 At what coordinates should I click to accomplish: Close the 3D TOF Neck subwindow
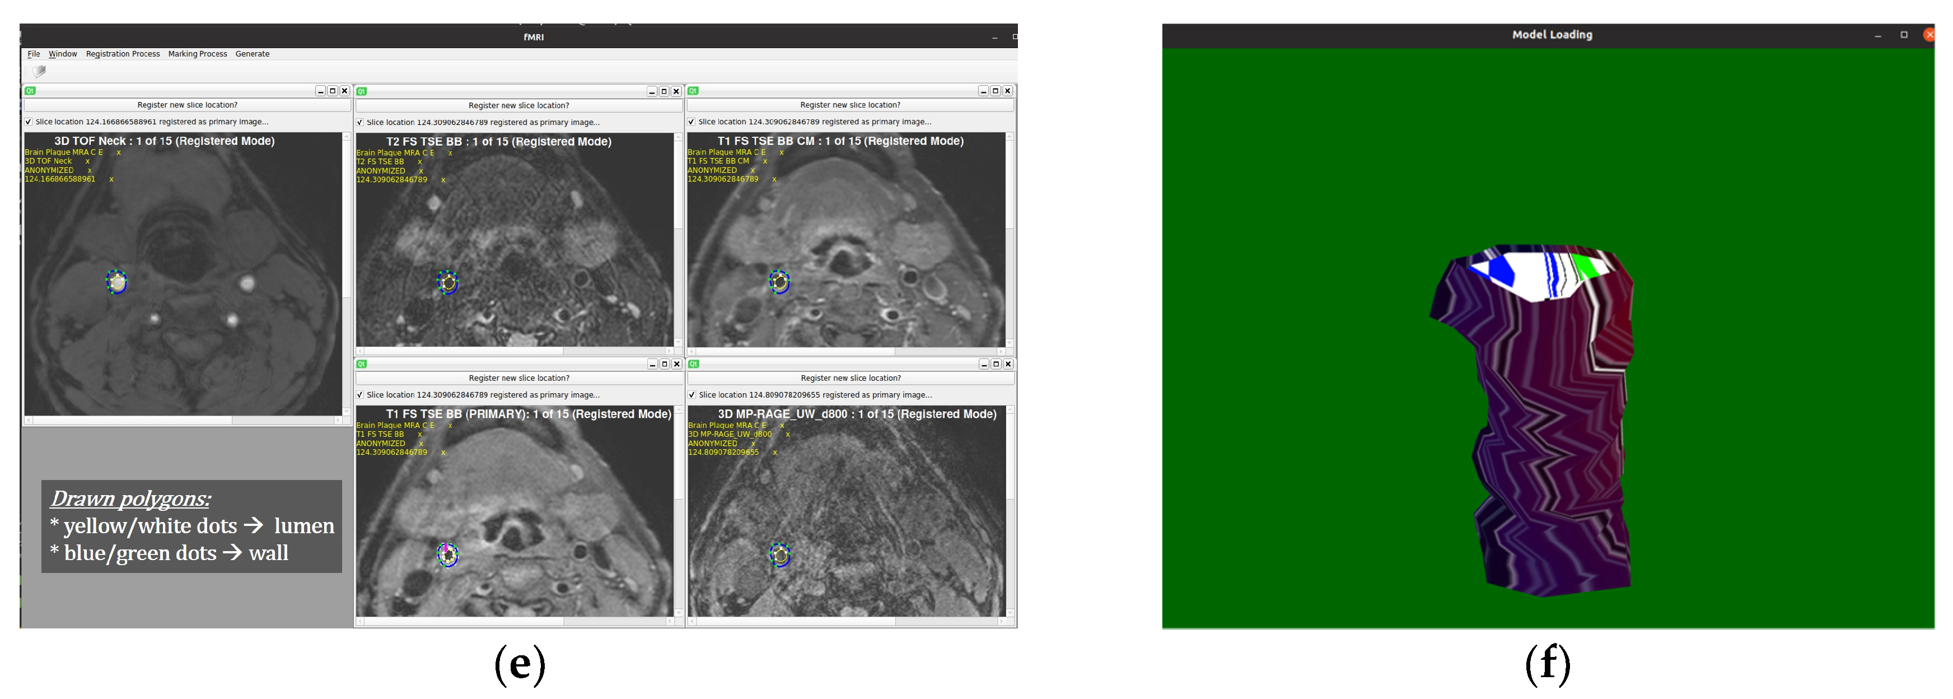[345, 91]
